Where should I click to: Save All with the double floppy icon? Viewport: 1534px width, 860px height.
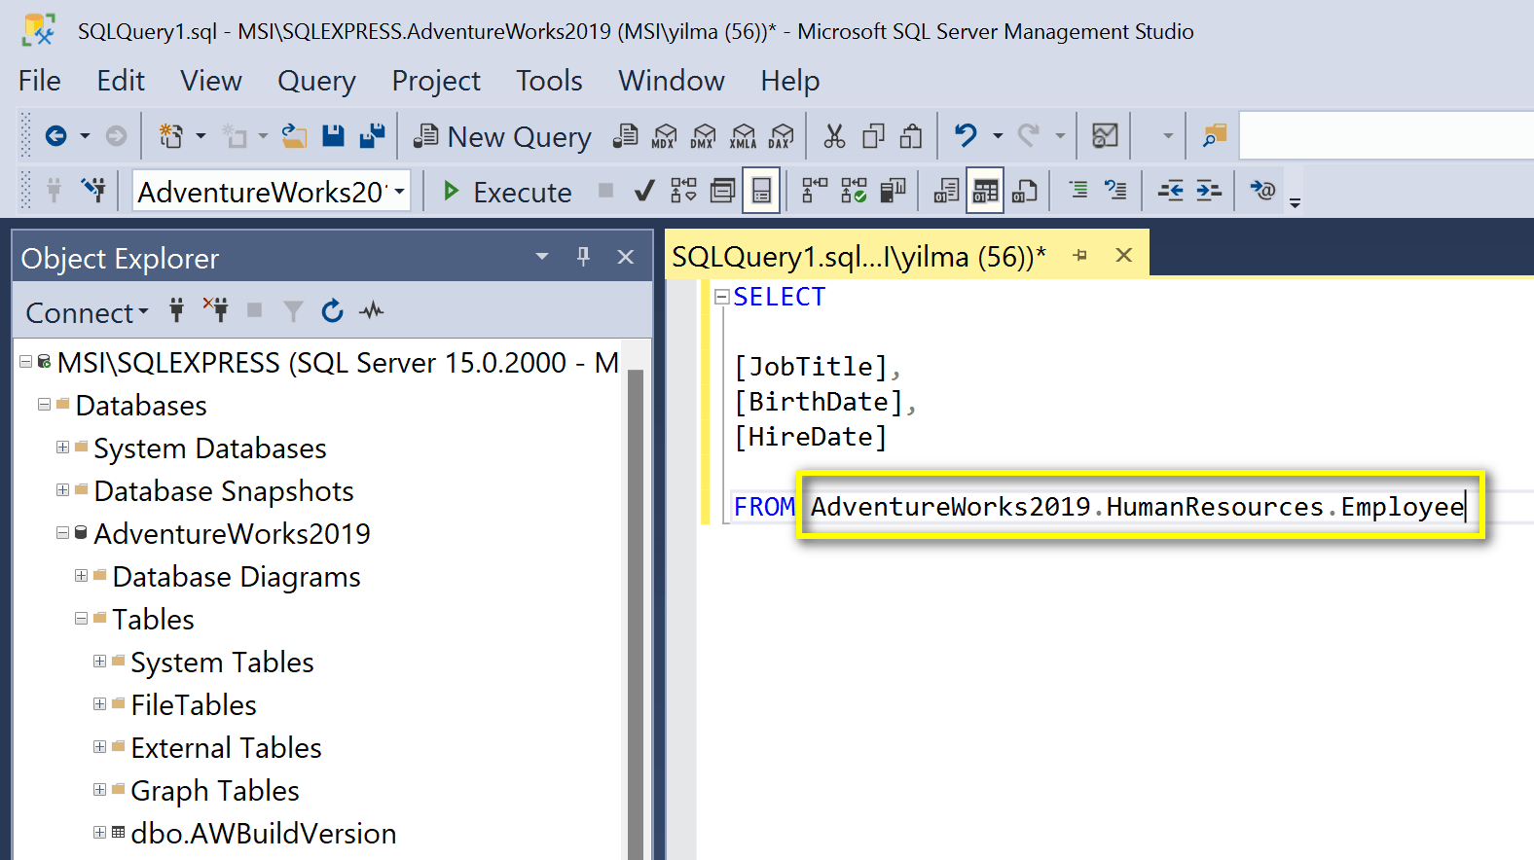[x=372, y=136]
